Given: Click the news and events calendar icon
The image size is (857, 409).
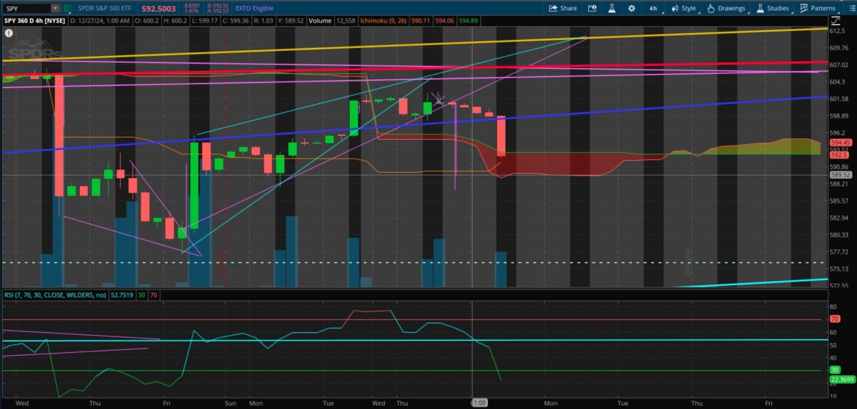Looking at the screenshot, I should [592, 8].
